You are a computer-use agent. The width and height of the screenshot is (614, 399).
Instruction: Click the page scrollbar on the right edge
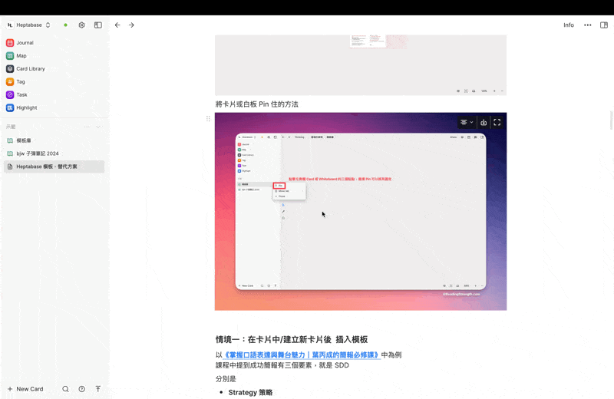(612, 120)
